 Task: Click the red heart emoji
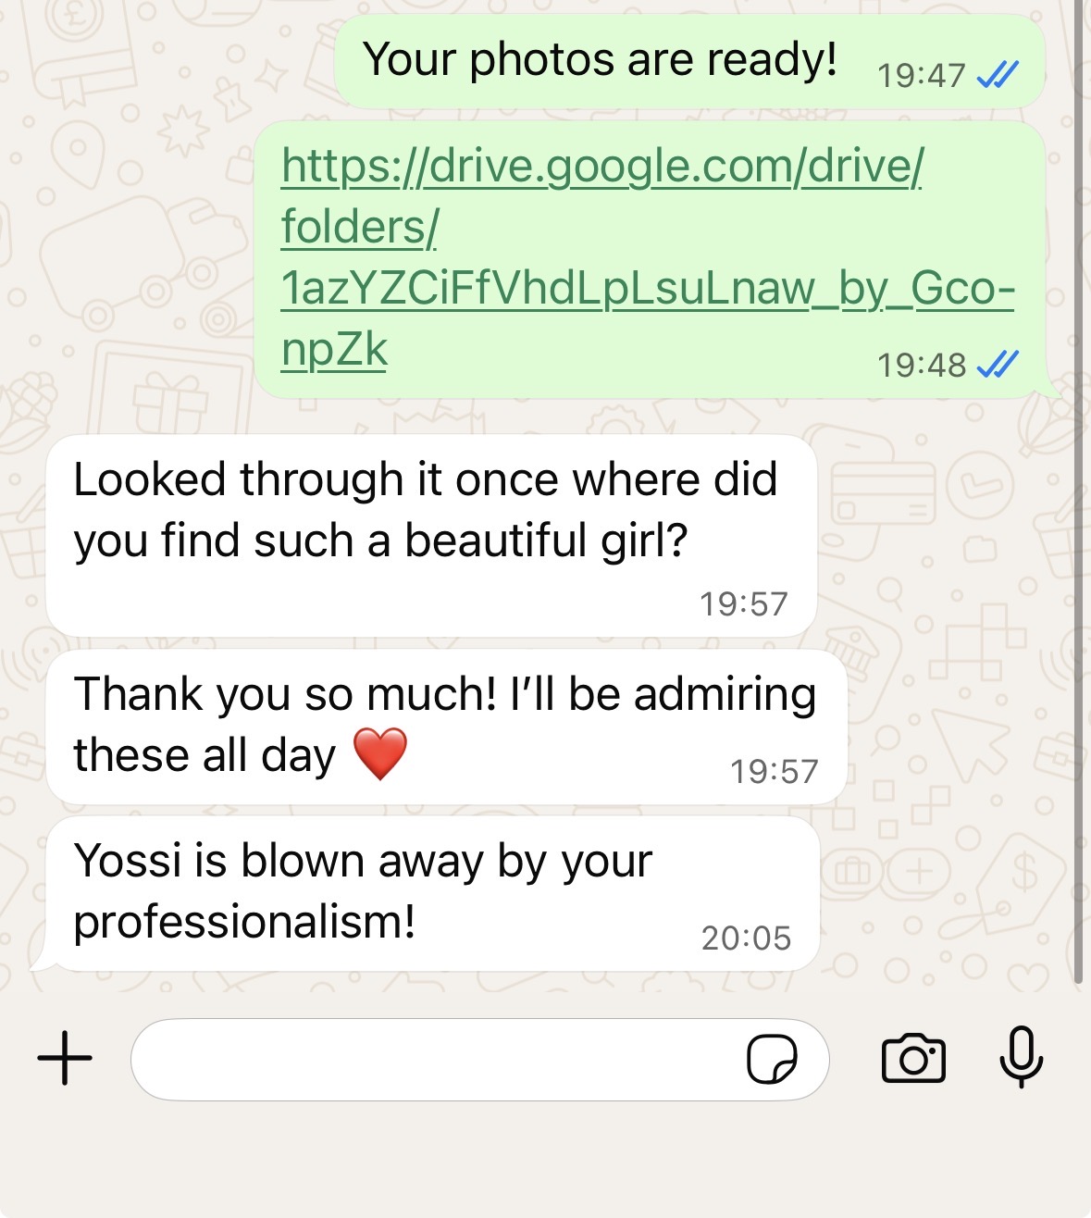coord(380,753)
